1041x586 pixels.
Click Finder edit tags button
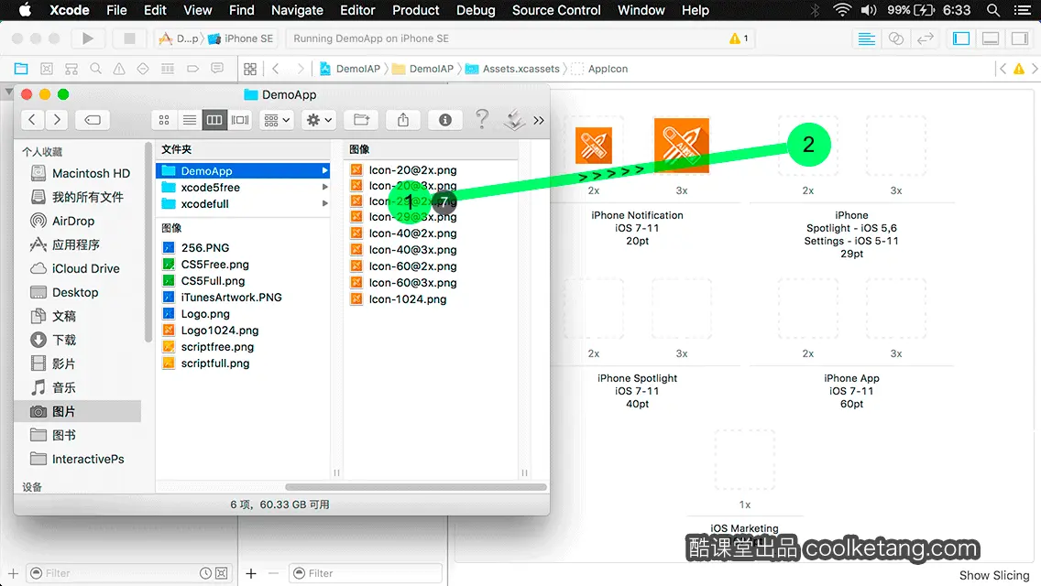[x=93, y=119]
